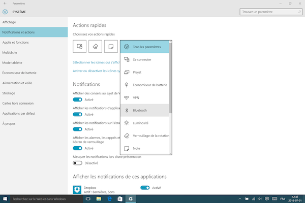
Task: Click the Note icon in the dropdown list
Action: (x=127, y=148)
